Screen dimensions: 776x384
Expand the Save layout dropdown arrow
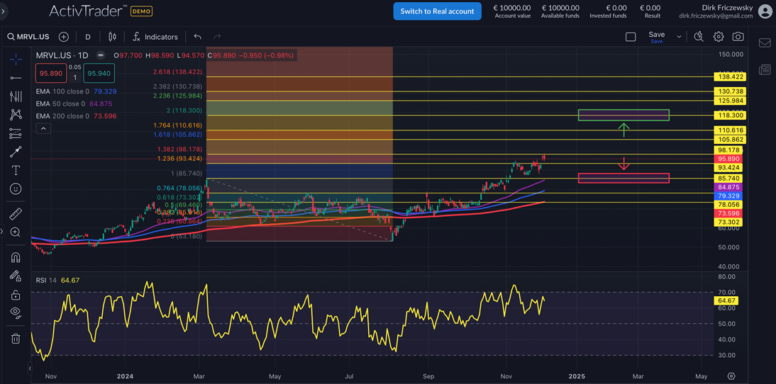coord(679,37)
